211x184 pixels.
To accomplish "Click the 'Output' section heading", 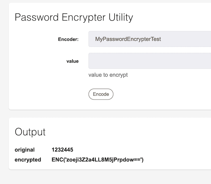I will pos(30,132).
